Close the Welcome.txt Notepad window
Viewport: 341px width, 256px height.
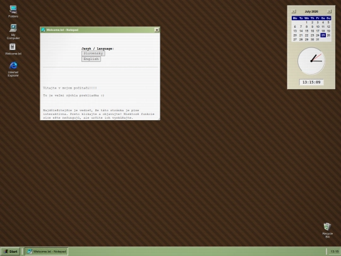[x=157, y=30]
